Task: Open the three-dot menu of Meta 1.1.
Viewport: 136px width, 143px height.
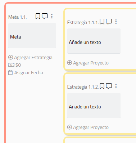Action: (x=52, y=16)
